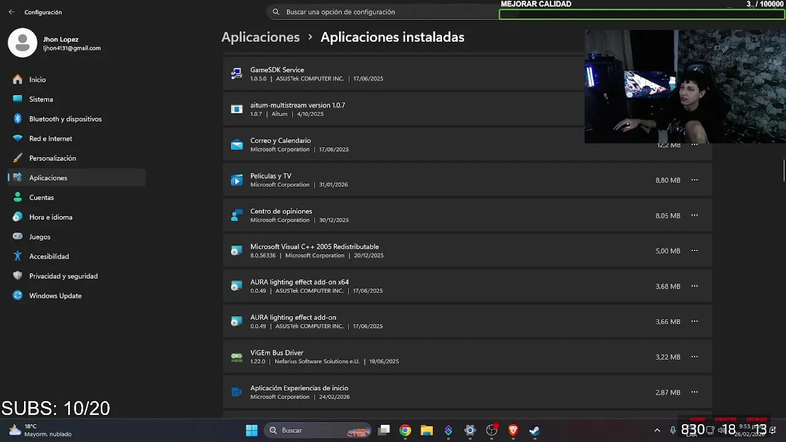
Task: Open the Settings gear in taskbar
Action: point(470,430)
